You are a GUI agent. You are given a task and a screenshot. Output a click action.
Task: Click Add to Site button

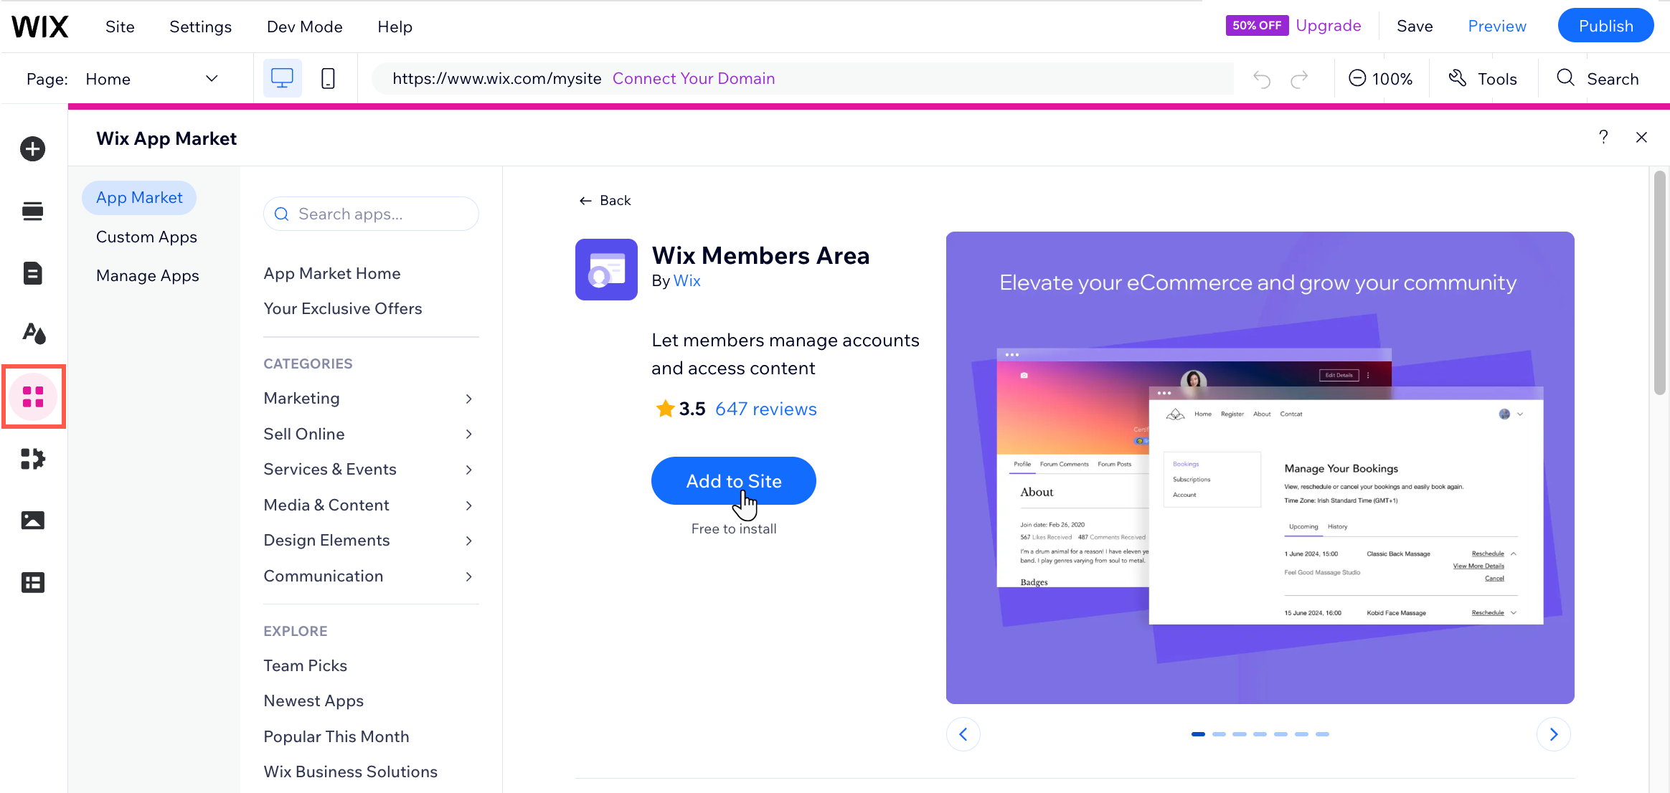pos(734,481)
